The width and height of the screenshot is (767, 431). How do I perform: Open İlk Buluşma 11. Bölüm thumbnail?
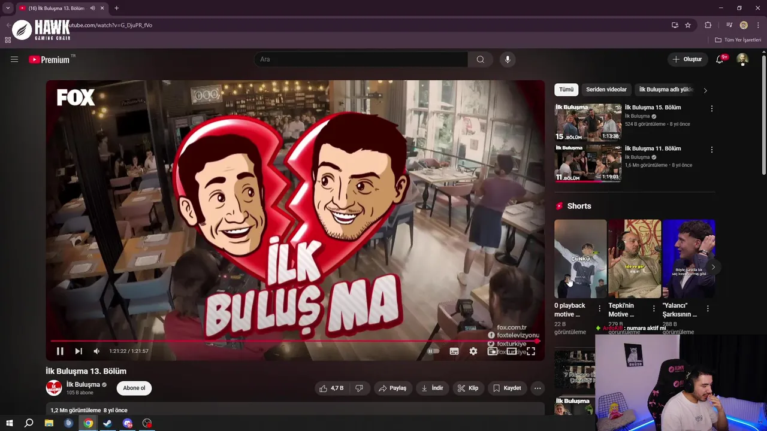pos(588,163)
